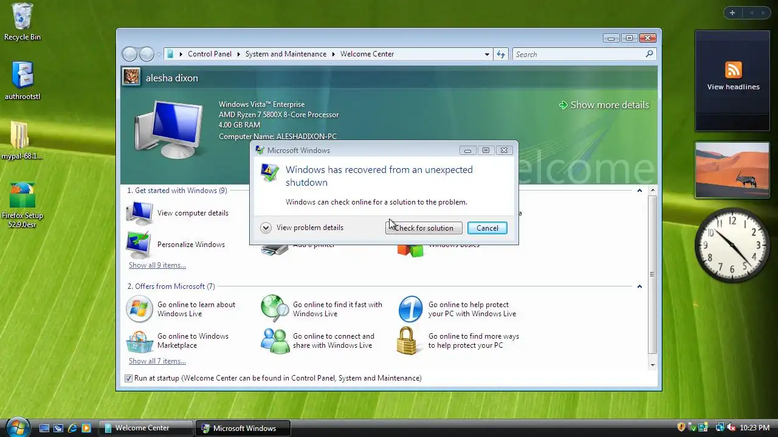The image size is (778, 437).
Task: Click Show all 9 items link
Action: (x=157, y=265)
